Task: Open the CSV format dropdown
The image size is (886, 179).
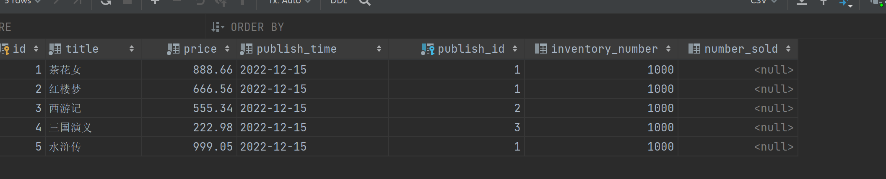Action: (764, 2)
